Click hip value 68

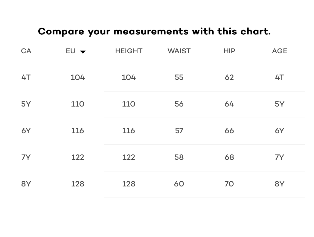click(229, 157)
